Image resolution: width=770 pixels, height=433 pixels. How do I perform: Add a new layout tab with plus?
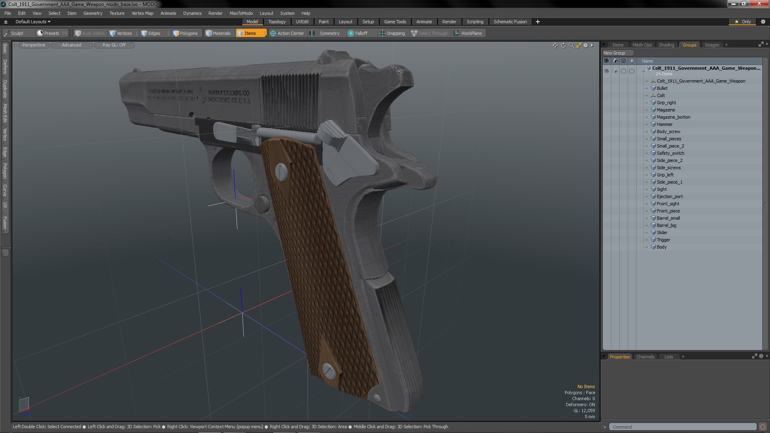538,22
